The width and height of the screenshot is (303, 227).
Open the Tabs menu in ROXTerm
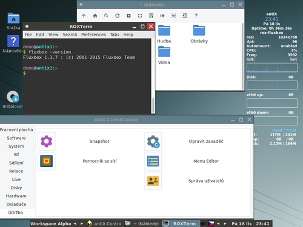click(115, 35)
